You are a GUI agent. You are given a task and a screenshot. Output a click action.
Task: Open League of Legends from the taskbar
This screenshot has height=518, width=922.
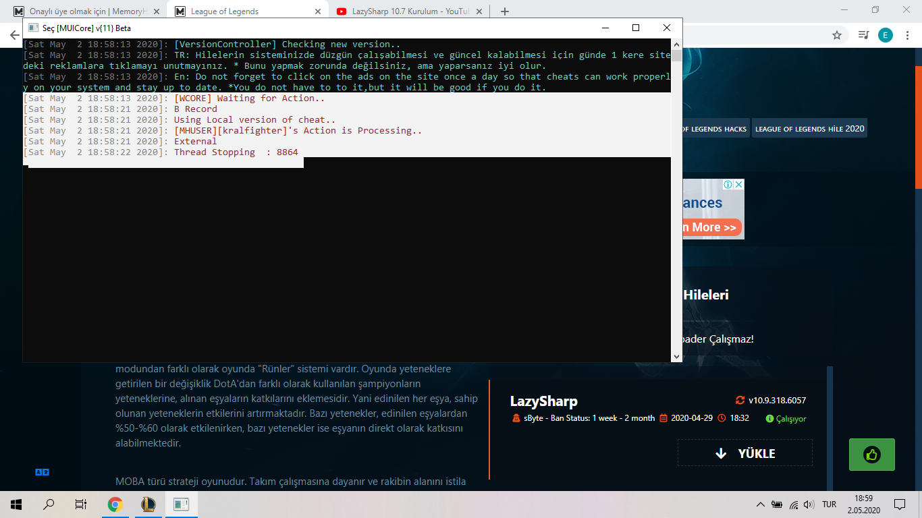point(148,504)
